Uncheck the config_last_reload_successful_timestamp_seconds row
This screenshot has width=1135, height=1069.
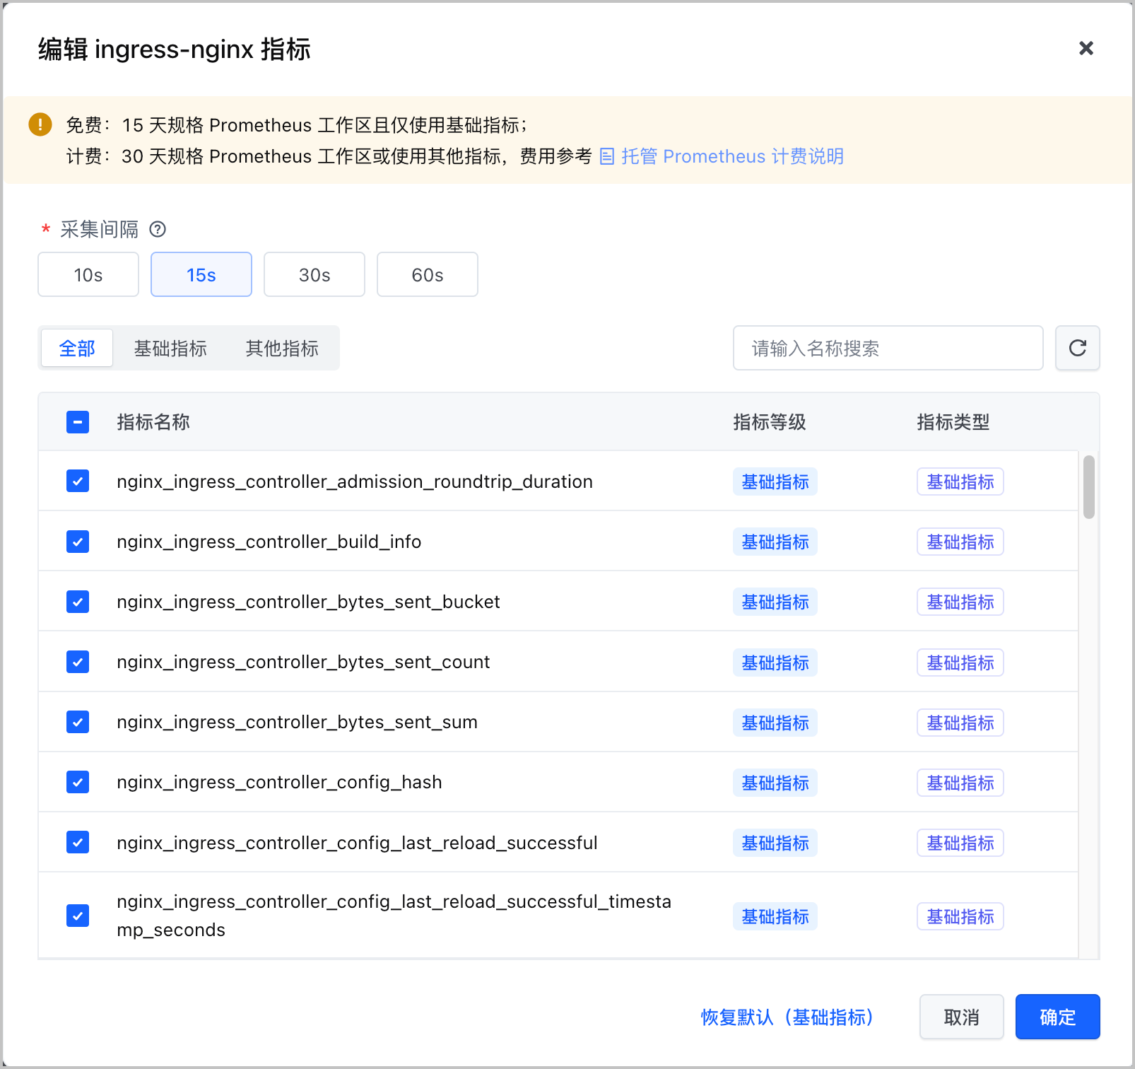(78, 916)
